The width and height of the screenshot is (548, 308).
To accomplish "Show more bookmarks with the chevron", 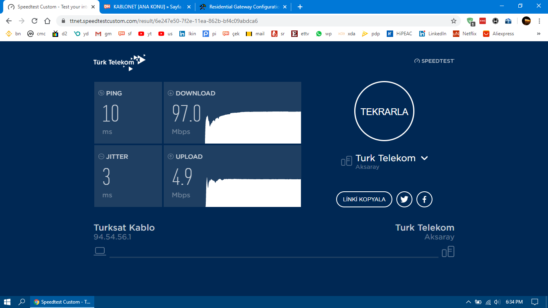I will click(x=539, y=34).
